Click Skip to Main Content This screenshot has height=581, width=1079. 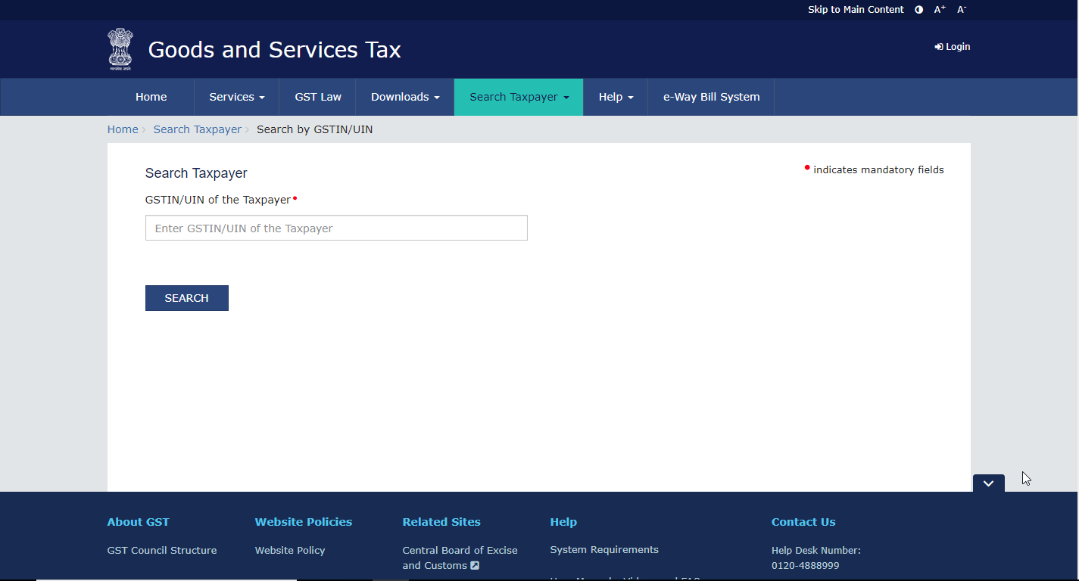pyautogui.click(x=856, y=9)
